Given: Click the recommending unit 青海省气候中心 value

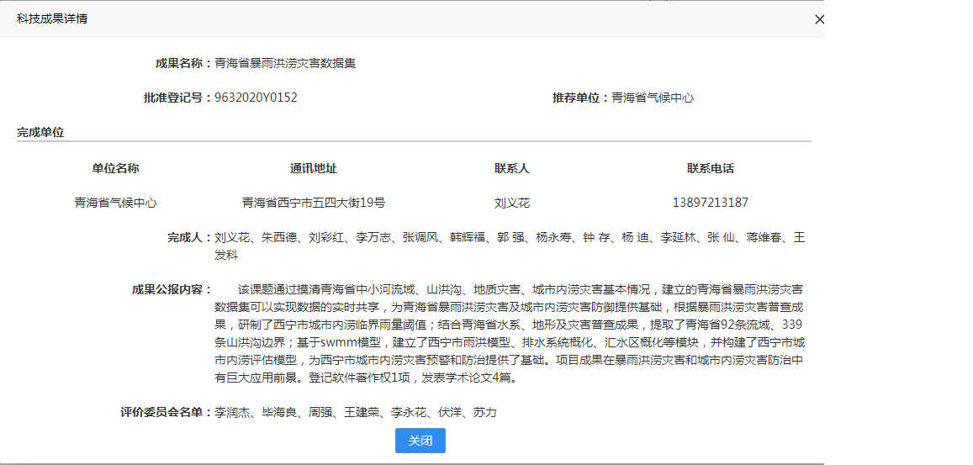Looking at the screenshot, I should pyautogui.click(x=652, y=98).
